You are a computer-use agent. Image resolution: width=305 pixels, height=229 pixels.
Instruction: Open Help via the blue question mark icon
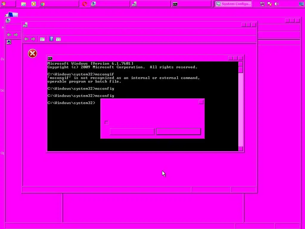pyautogui.click(x=51, y=39)
